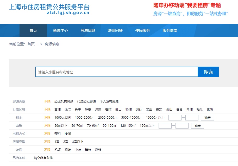Select 经纪机构房源 listing type filter
The width and height of the screenshot is (238, 166).
(x=64, y=101)
